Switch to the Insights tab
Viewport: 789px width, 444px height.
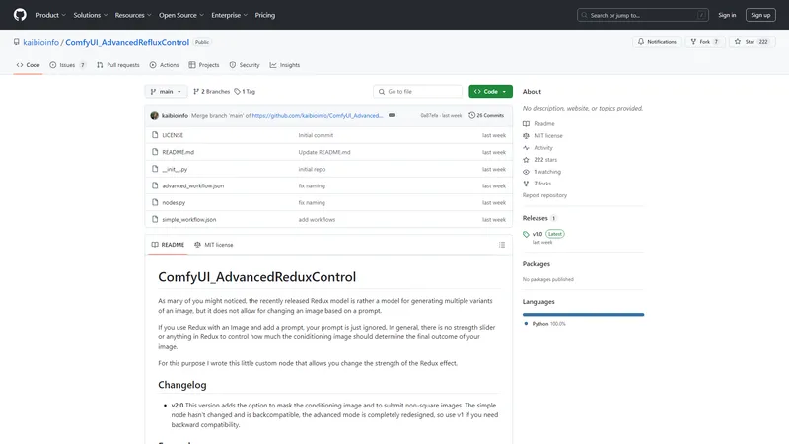[x=285, y=65]
